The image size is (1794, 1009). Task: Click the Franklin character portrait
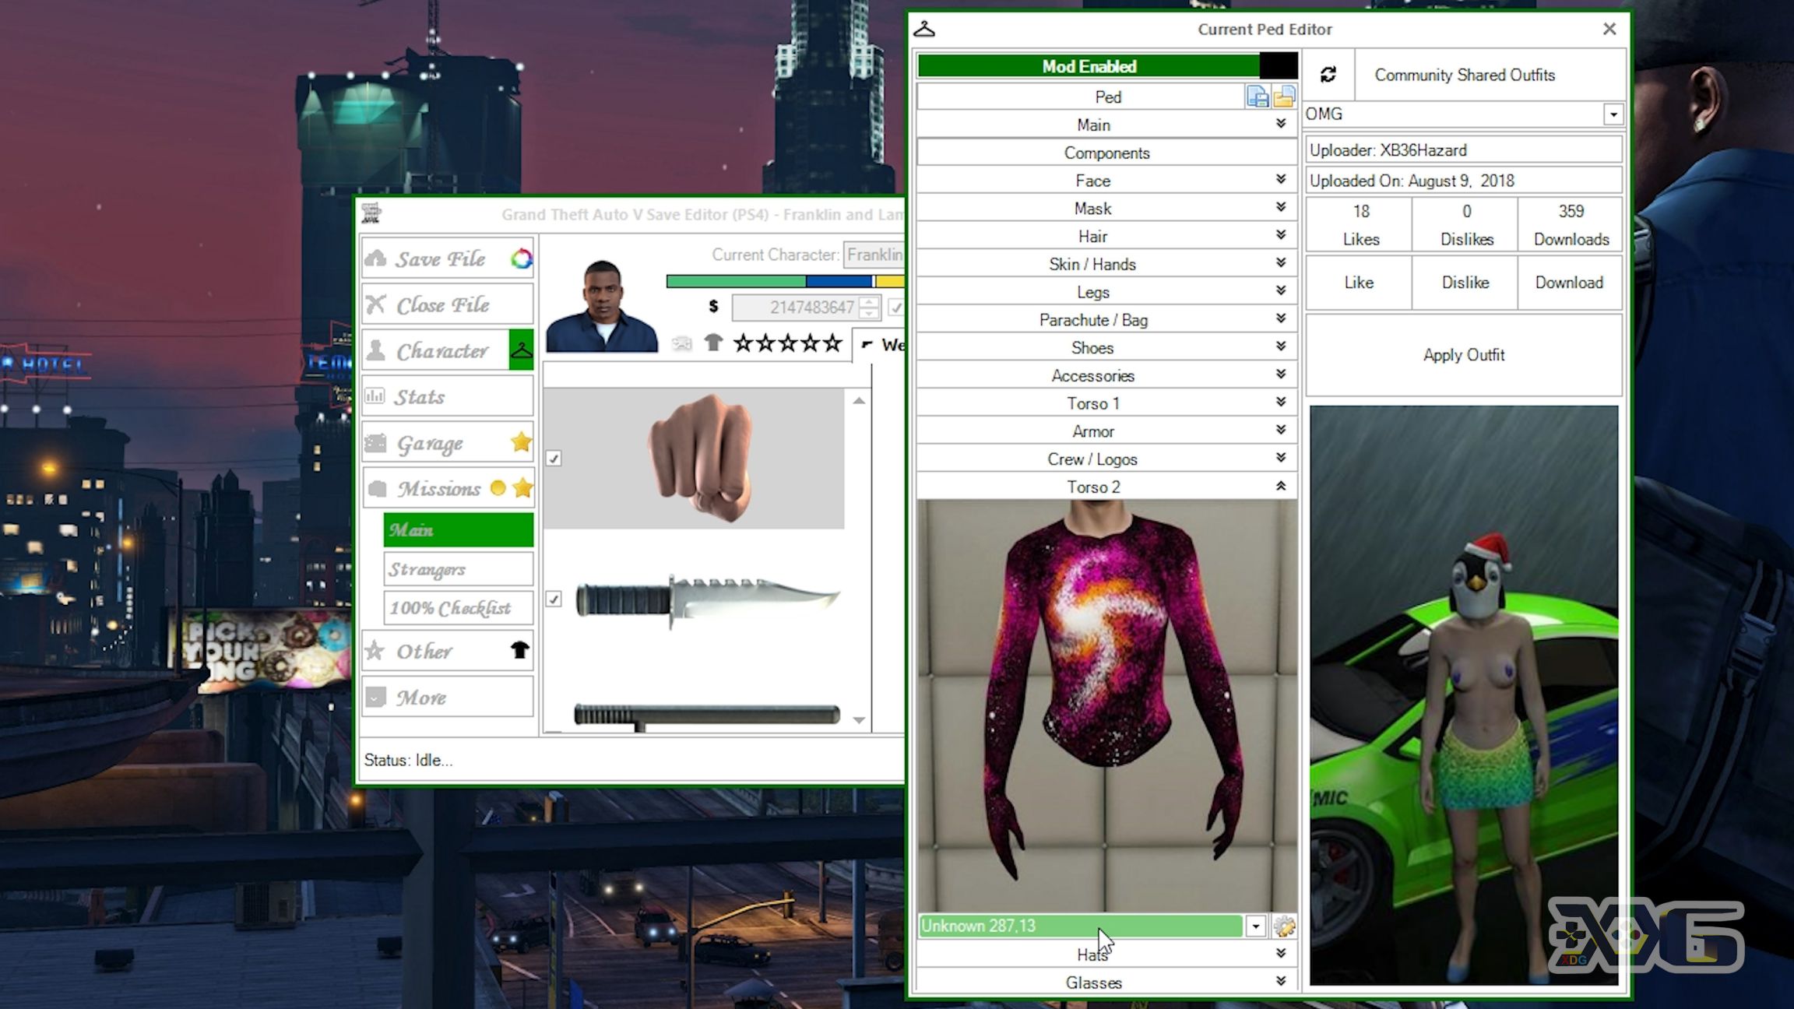pos(601,305)
